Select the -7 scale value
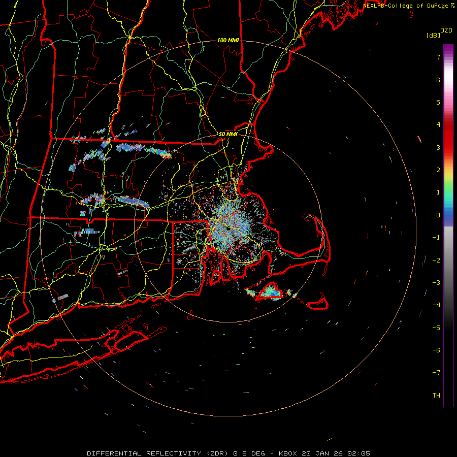This screenshot has height=457, width=457. coord(436,373)
